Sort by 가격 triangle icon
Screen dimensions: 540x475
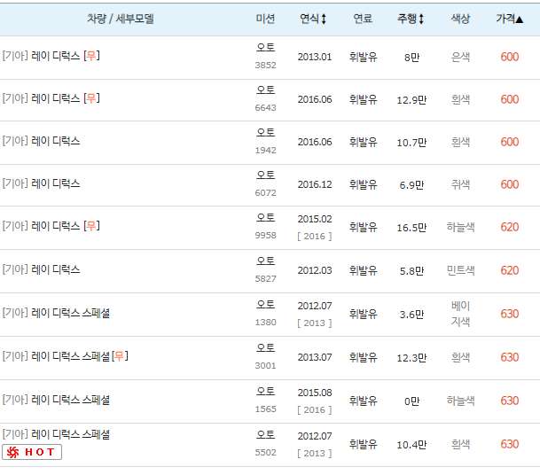520,19
